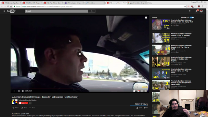Image resolution: width=208 pixels, height=117 pixels.
Task: Switch to the google translate tab
Action: (x=137, y=3)
